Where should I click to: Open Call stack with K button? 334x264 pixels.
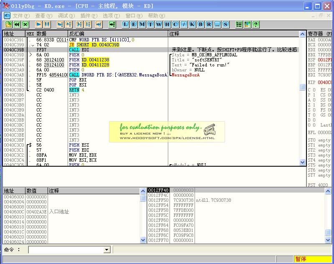(192, 25)
